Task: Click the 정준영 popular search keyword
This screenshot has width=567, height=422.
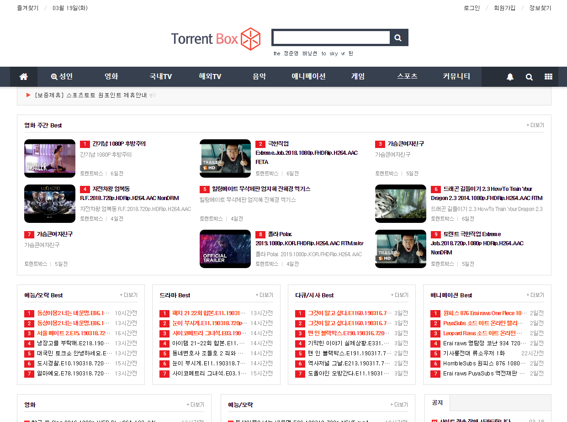Action: [291, 53]
